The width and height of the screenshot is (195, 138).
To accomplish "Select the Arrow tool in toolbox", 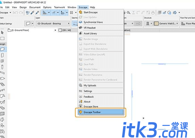I will [x=2, y=33].
